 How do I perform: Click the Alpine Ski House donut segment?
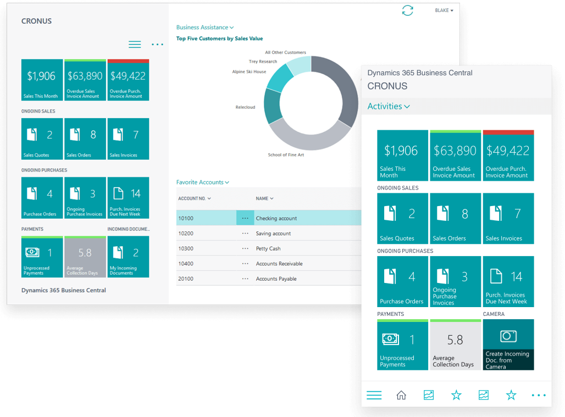(x=280, y=79)
